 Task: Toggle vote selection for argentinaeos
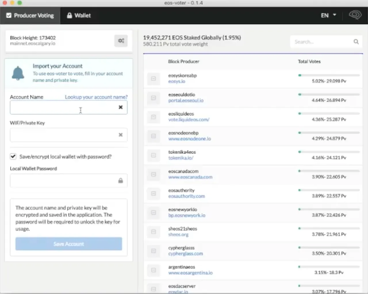coord(154,270)
